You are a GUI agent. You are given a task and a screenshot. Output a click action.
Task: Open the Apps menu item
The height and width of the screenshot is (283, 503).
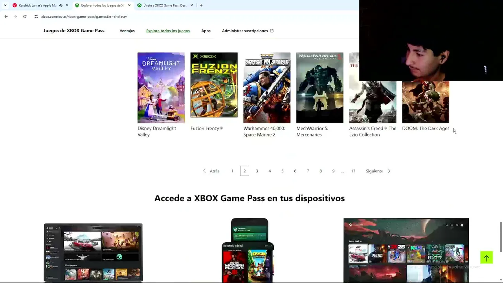206,31
